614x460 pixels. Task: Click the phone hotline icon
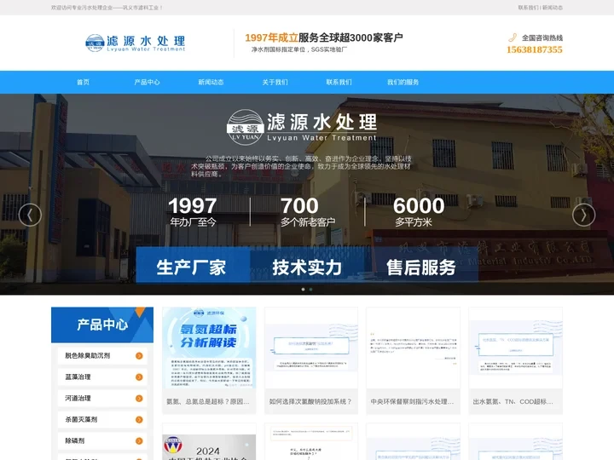point(513,37)
